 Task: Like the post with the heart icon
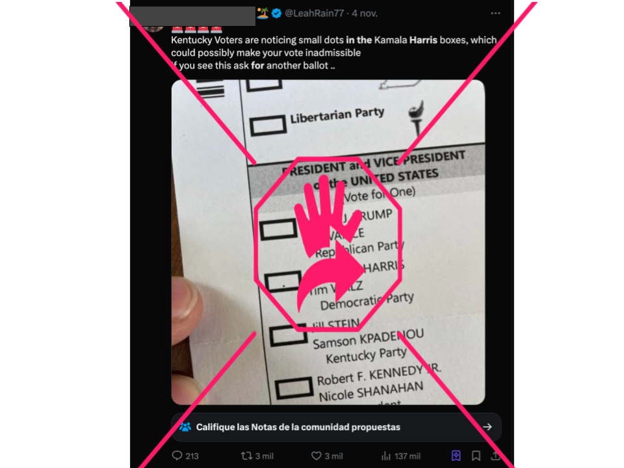point(317,456)
